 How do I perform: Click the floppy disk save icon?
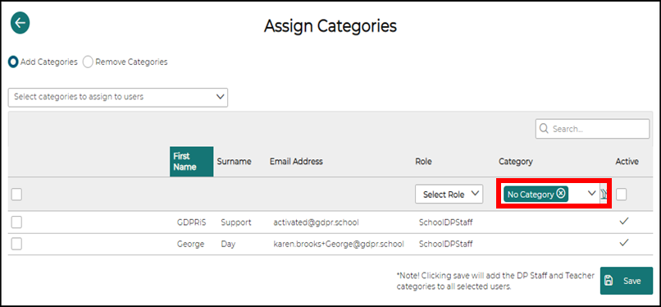pyautogui.click(x=609, y=281)
